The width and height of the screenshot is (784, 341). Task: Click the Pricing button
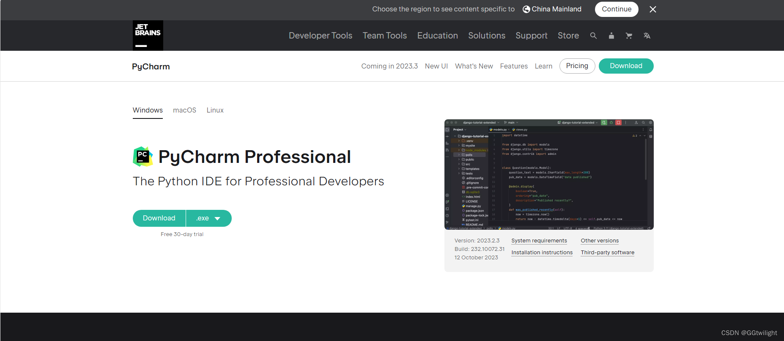click(577, 66)
